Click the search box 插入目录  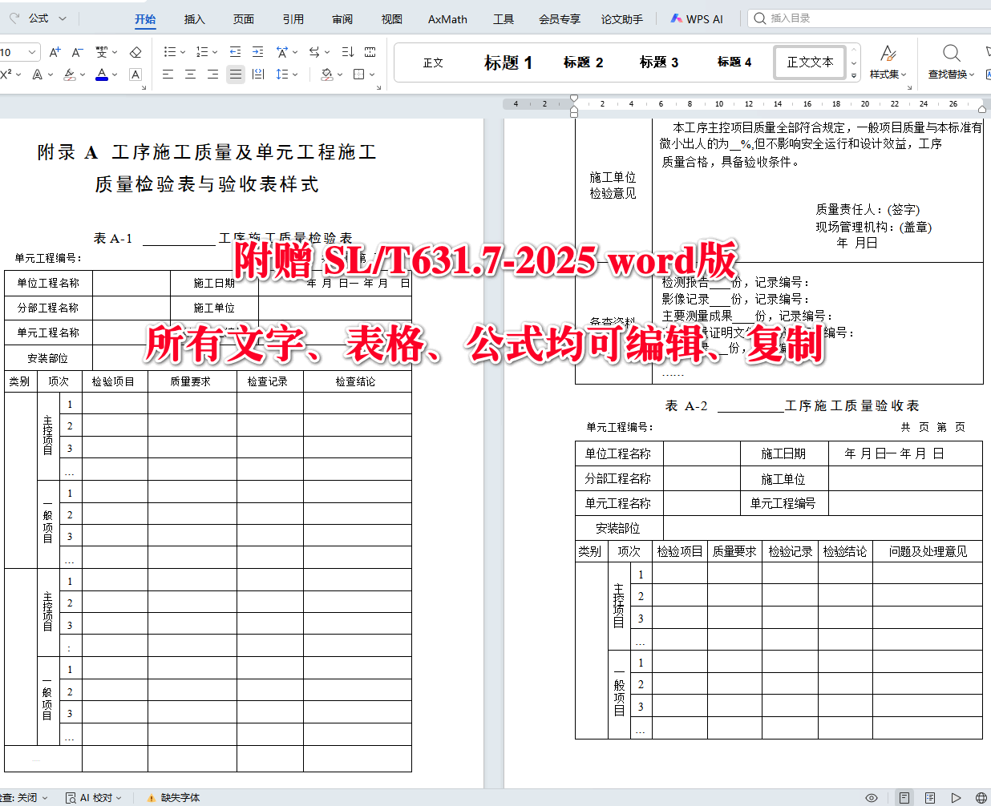tap(869, 18)
